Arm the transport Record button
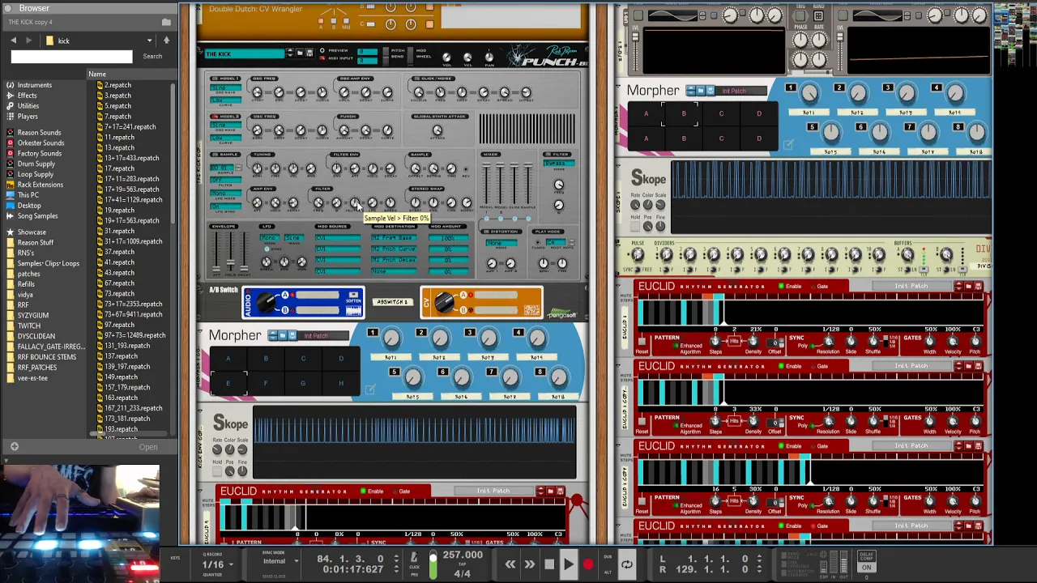1037x583 pixels. click(587, 564)
